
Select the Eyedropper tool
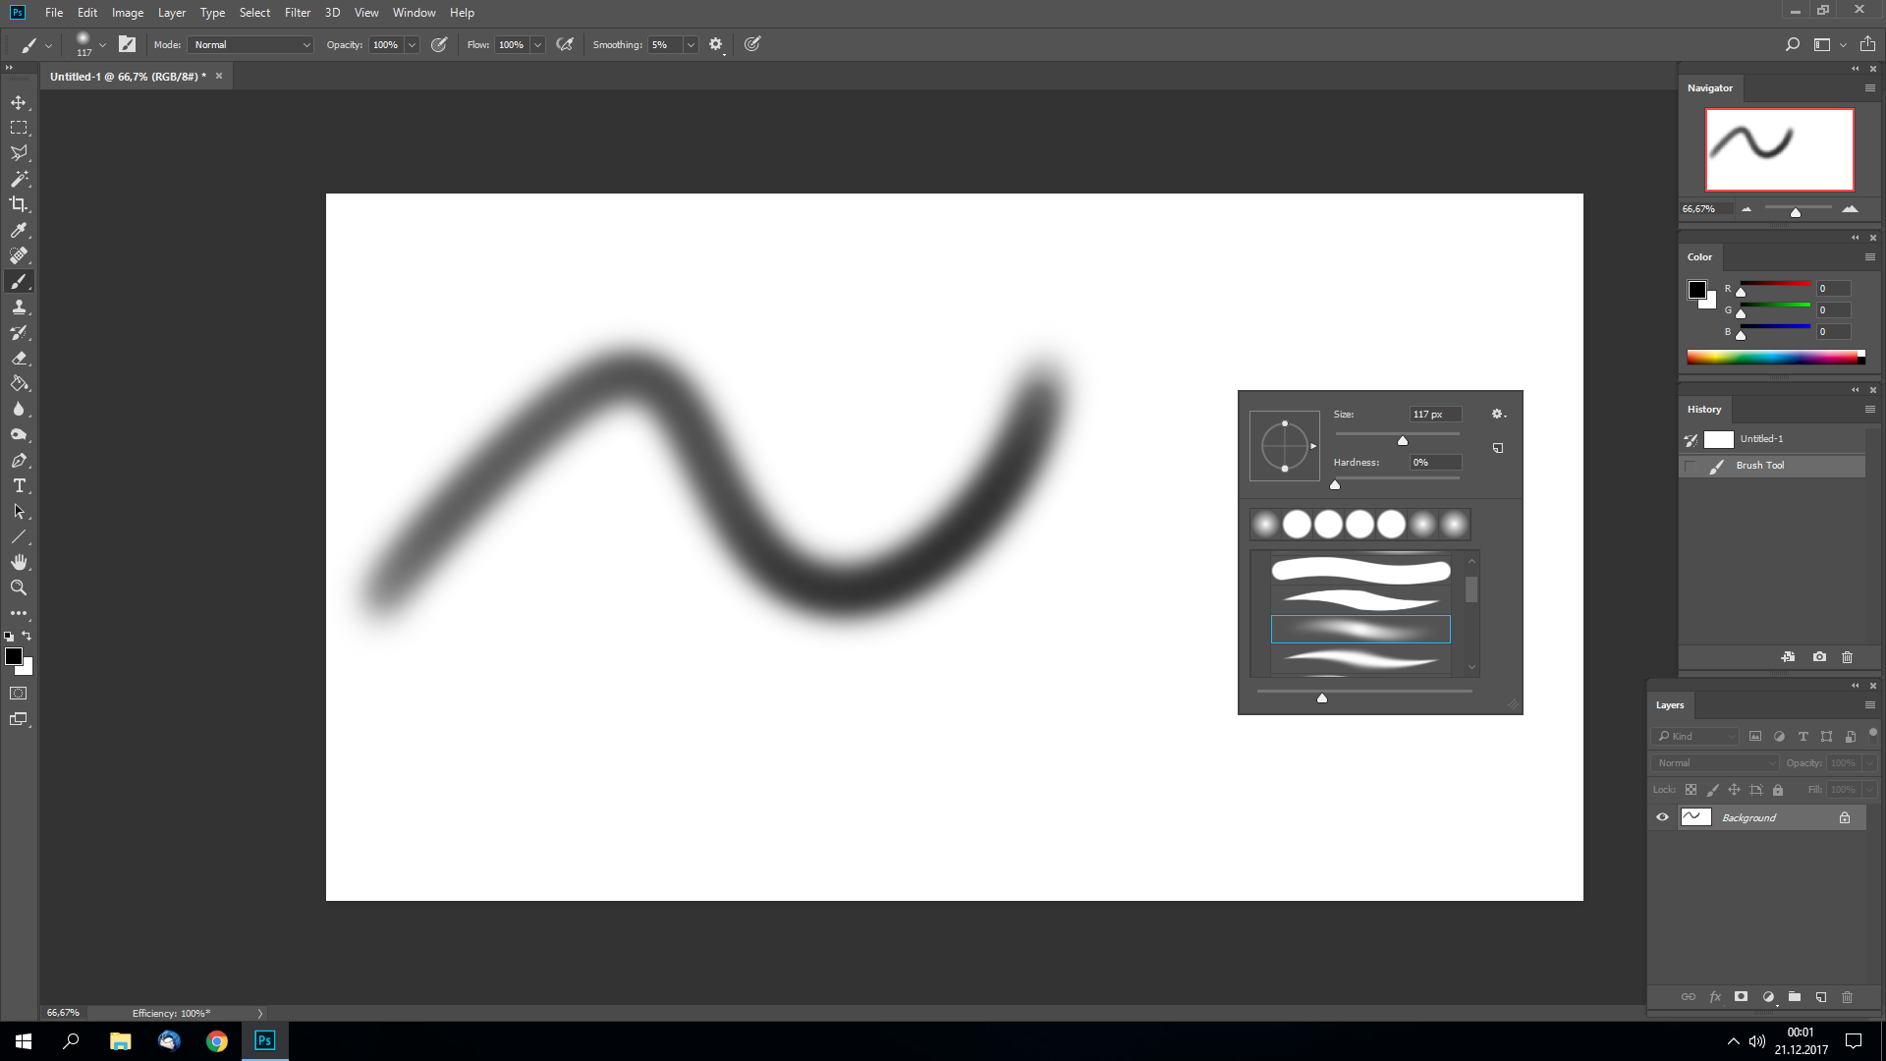(19, 230)
